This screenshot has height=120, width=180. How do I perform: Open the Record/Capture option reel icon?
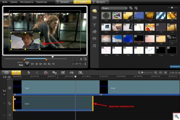point(46,73)
